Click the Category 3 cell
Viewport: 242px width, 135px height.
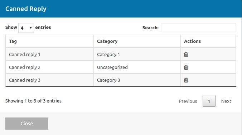coord(137,80)
